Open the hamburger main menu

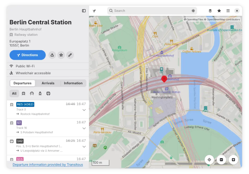tap(228, 11)
